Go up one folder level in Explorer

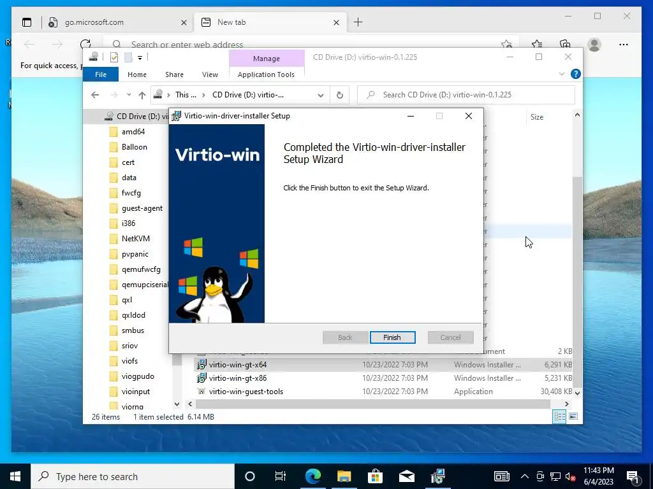pos(142,96)
